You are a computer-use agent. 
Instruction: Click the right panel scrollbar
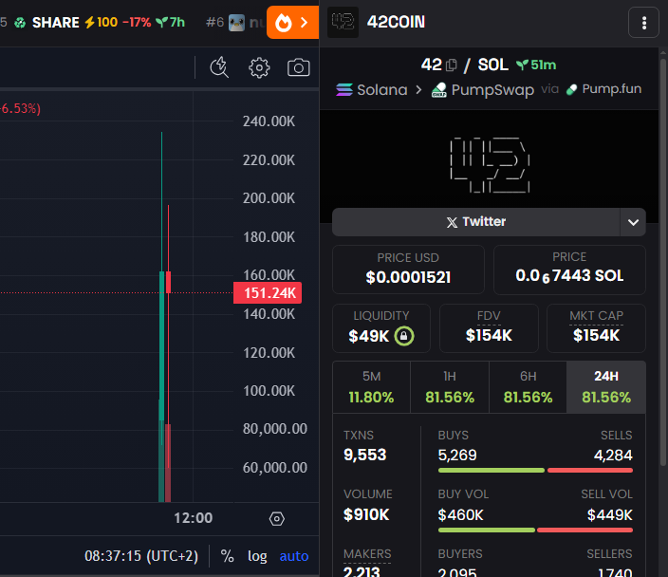click(663, 262)
